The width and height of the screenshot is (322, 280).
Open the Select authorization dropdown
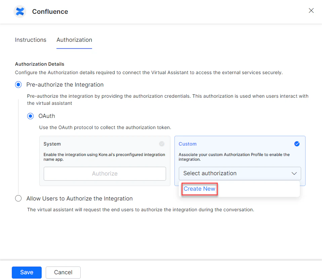point(240,173)
